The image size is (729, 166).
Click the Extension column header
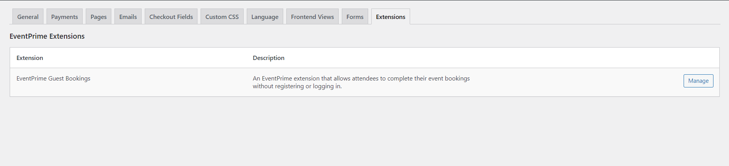coord(30,58)
